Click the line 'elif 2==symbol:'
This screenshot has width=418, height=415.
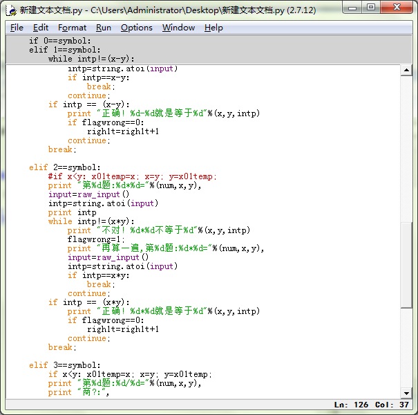(65, 167)
